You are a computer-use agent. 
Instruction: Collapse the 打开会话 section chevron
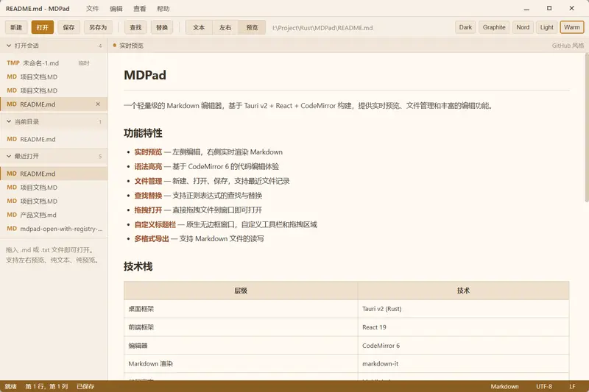9,46
